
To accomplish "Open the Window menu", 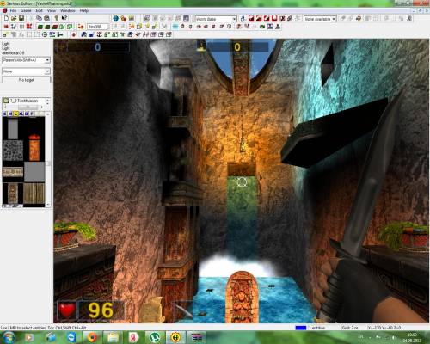I will 68,10.
